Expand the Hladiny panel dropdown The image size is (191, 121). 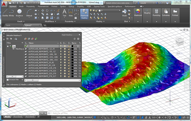tap(100, 21)
